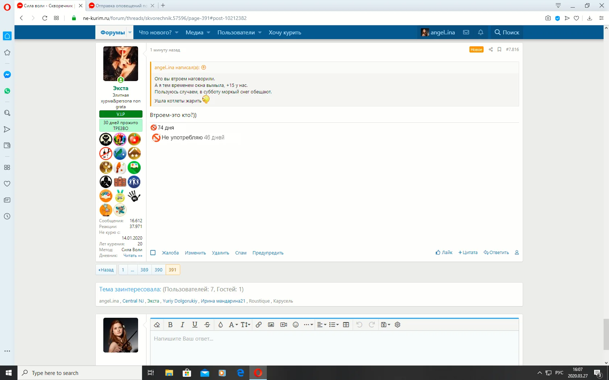Open File Explorer from the taskbar
The width and height of the screenshot is (609, 380).
click(x=169, y=373)
